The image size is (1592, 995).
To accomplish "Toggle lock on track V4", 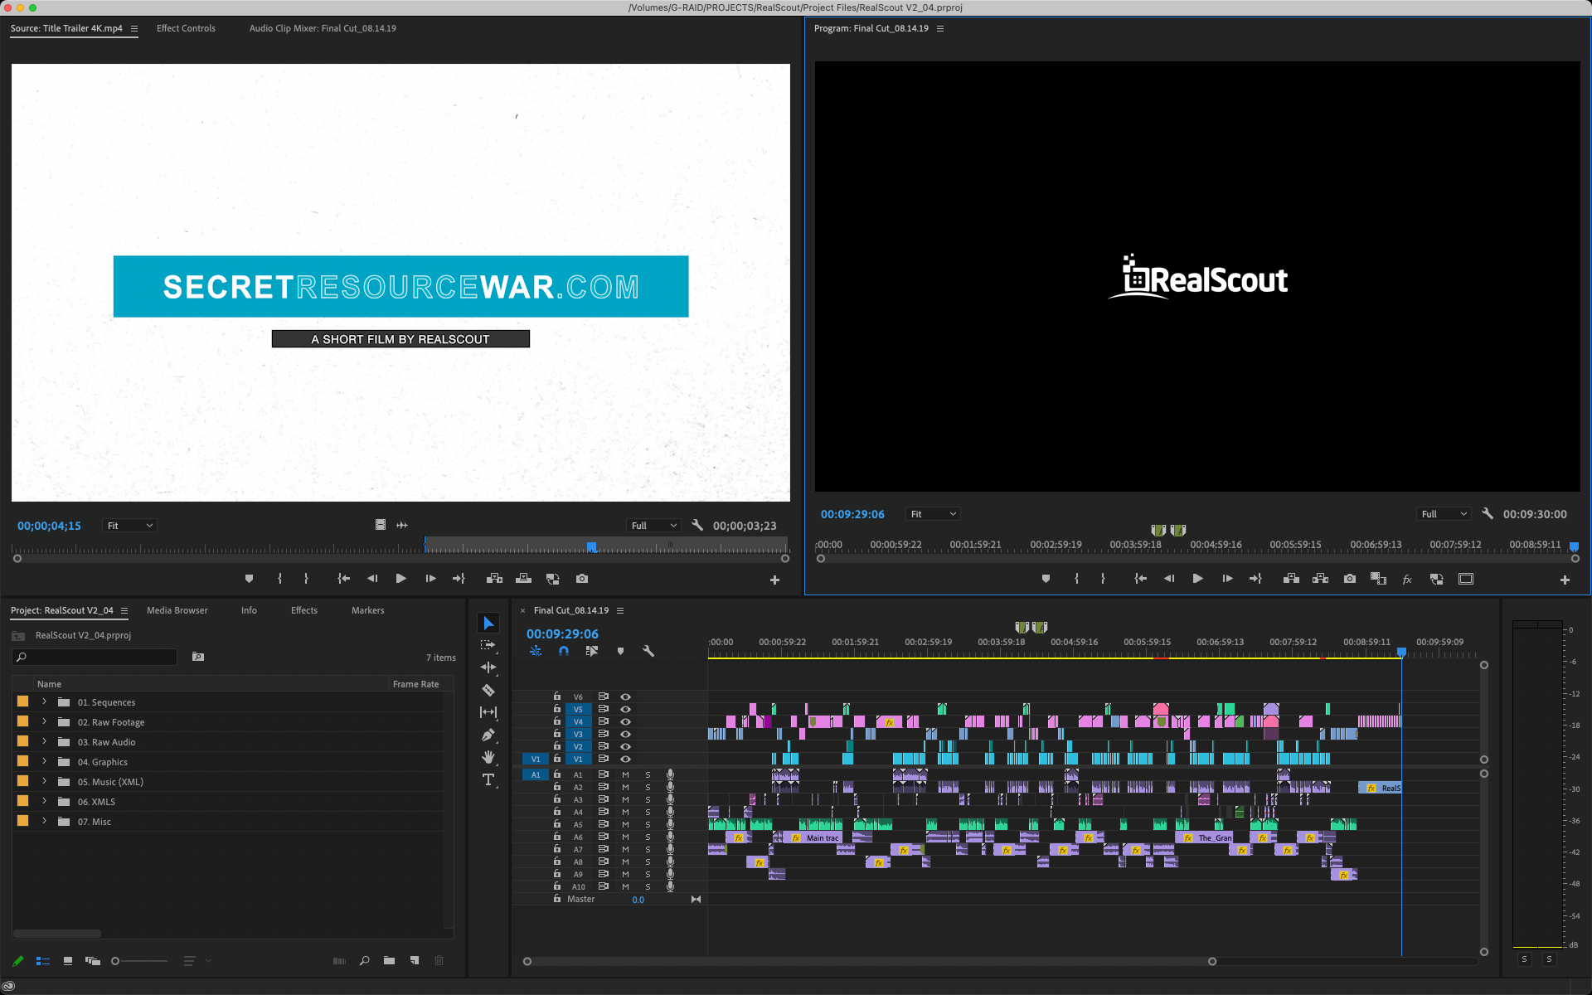I will pos(557,721).
